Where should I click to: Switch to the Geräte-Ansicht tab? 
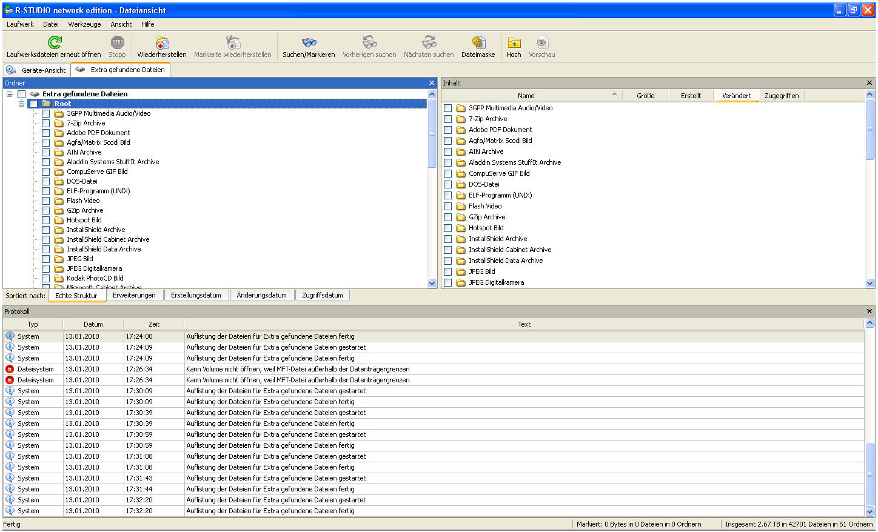pyautogui.click(x=37, y=70)
